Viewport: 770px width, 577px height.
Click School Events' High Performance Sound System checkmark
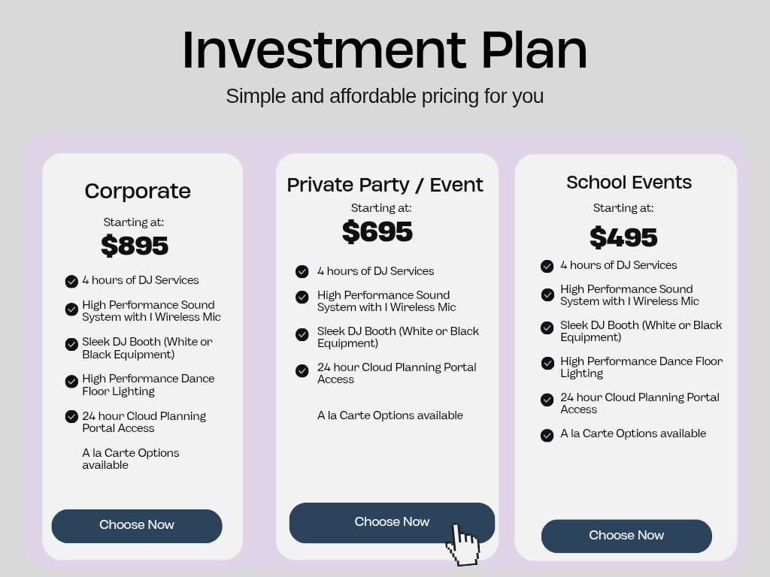click(547, 295)
